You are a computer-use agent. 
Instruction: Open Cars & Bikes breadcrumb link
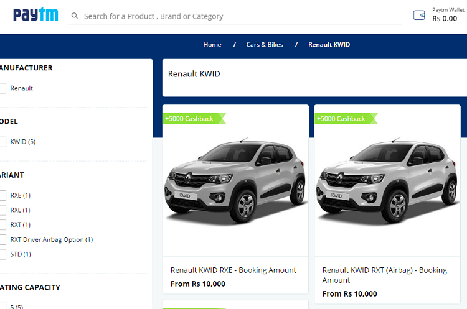(x=265, y=45)
